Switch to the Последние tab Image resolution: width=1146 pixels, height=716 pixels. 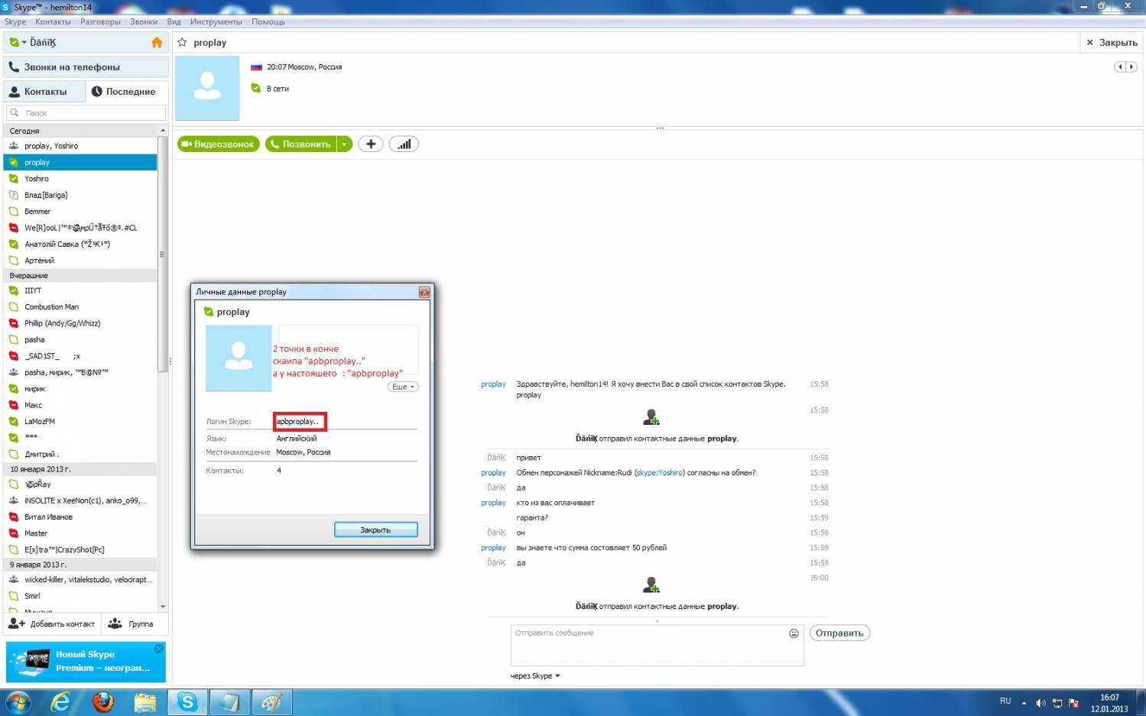pos(124,92)
